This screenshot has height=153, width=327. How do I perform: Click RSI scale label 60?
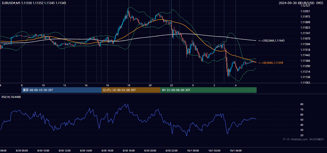pyautogui.click(x=302, y=114)
